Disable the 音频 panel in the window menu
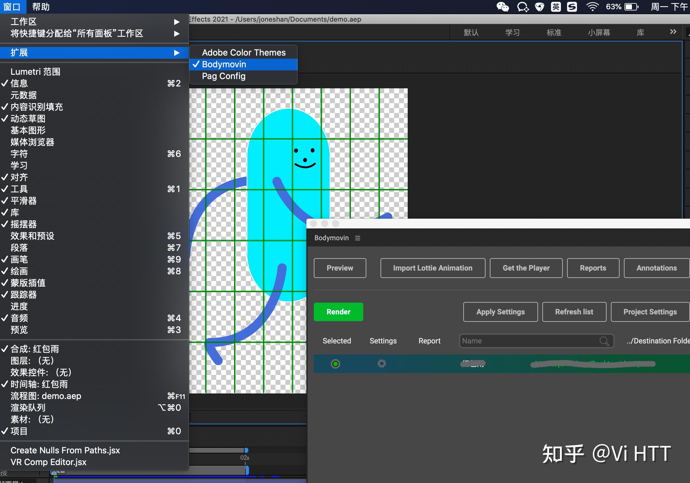690x483 pixels. point(19,318)
